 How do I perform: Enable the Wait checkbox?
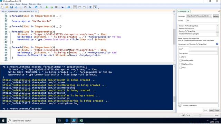181,68
